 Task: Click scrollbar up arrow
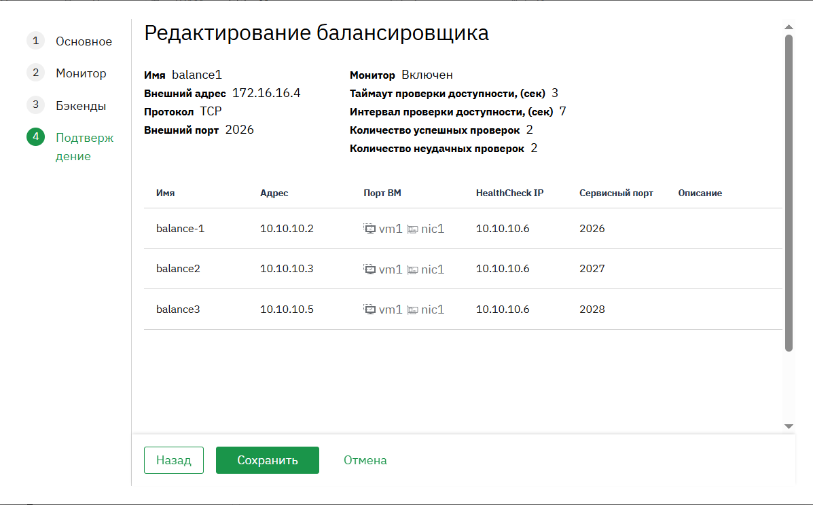[x=789, y=27]
